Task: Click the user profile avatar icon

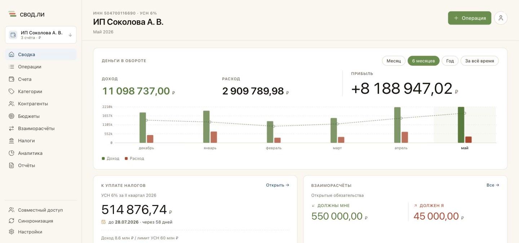Action: (x=501, y=18)
